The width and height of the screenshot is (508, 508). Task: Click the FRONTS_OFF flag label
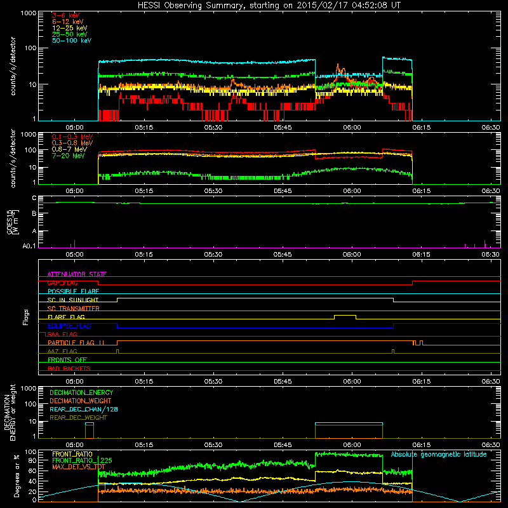67,360
